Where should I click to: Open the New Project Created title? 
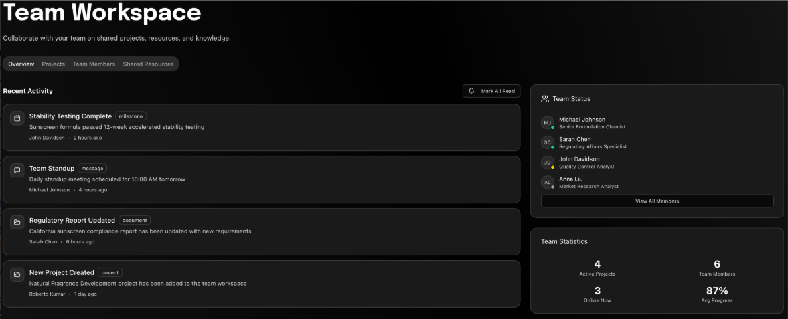pyautogui.click(x=62, y=272)
